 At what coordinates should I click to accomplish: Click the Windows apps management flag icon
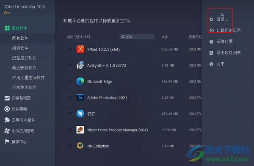click(7, 131)
